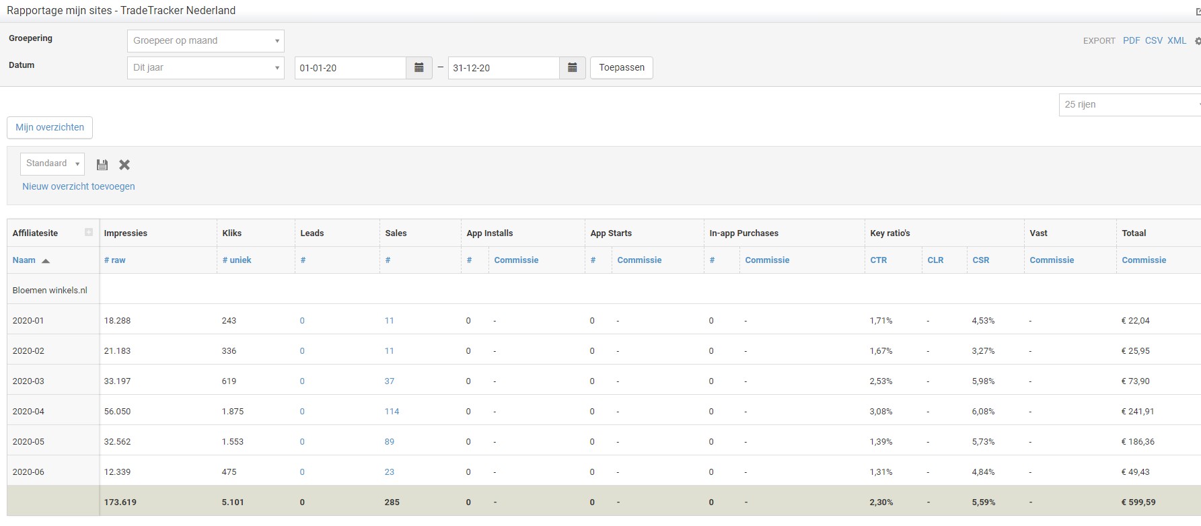This screenshot has width=1201, height=526.
Task: Open the Dit jaar date range dropdown
Action: tap(206, 68)
